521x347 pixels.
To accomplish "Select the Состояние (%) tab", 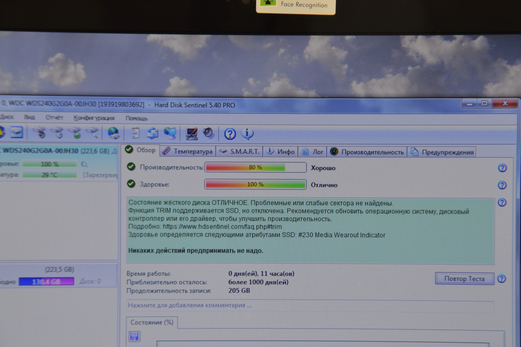I will [152, 322].
